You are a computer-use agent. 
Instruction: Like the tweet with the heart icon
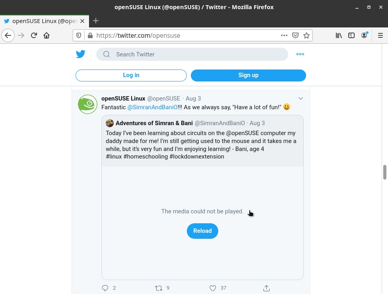click(213, 288)
